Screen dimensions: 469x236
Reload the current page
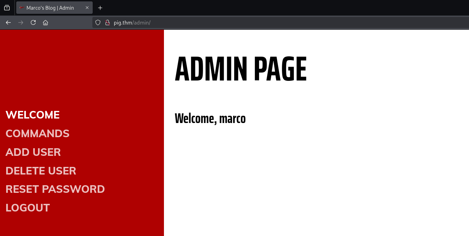(33, 23)
